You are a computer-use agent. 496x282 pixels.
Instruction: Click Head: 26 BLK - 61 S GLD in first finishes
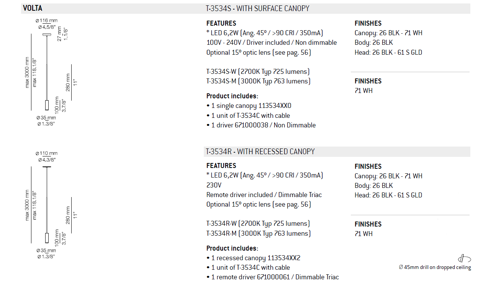point(388,52)
